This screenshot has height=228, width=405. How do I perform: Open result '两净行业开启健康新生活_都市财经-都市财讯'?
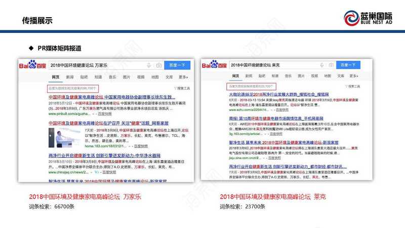coord(288,167)
